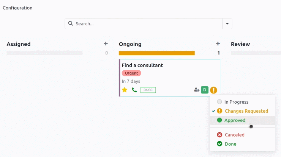Click the green phone activity icon

[x=134, y=90]
